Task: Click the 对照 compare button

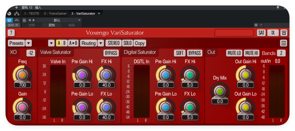Action: click(32, 25)
